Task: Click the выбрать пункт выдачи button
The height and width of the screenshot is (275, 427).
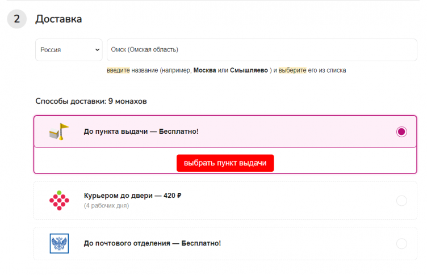Action: [225, 163]
